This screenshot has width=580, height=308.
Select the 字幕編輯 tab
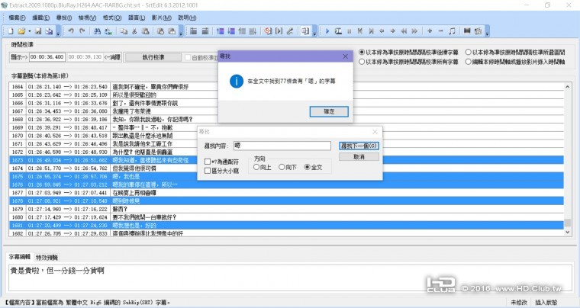[x=20, y=257]
